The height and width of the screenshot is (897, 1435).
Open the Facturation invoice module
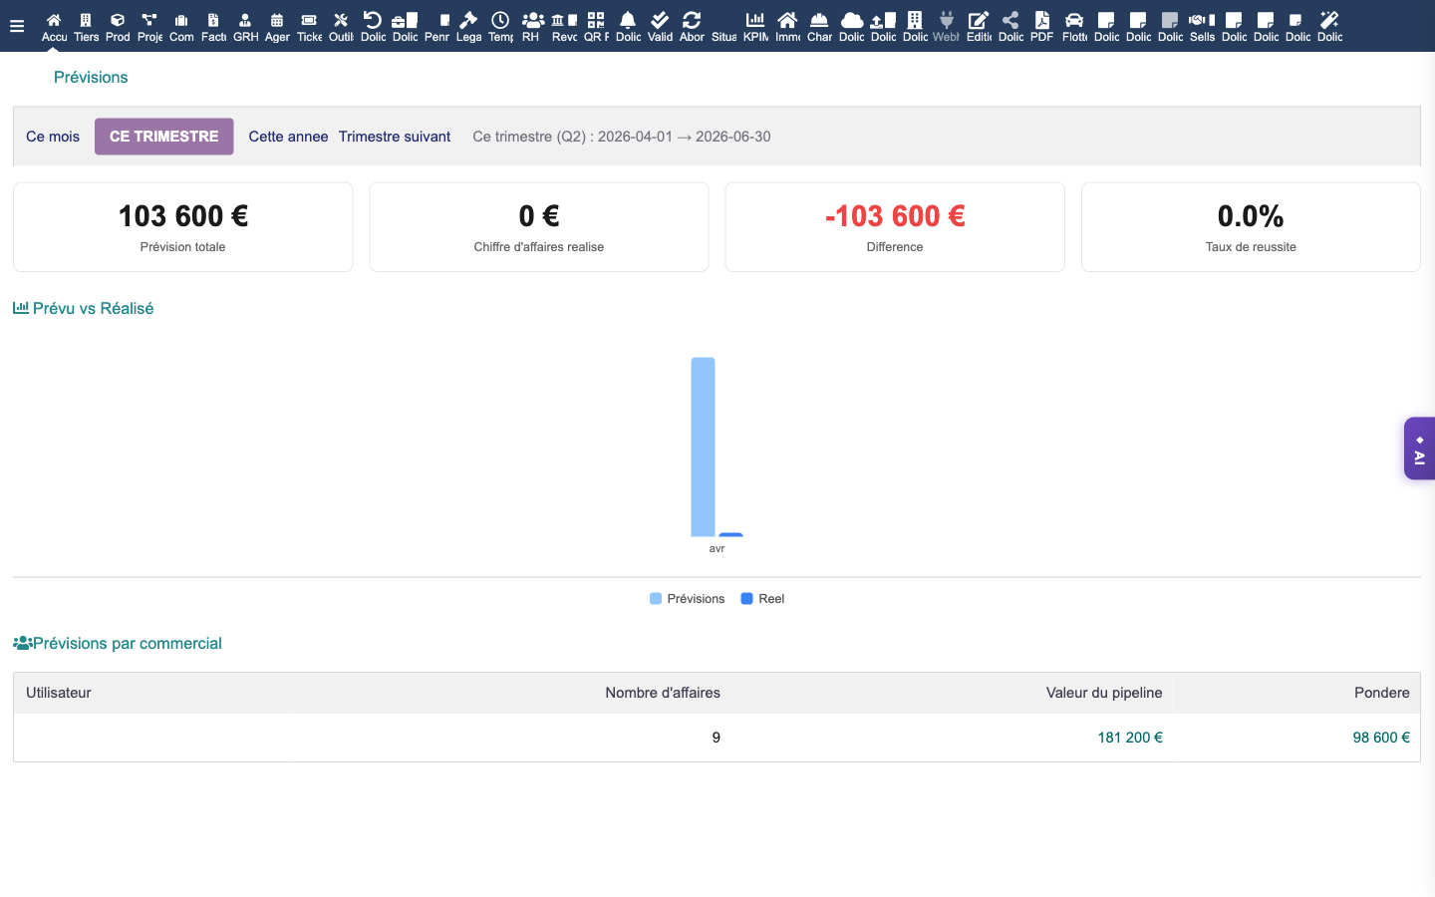click(213, 27)
